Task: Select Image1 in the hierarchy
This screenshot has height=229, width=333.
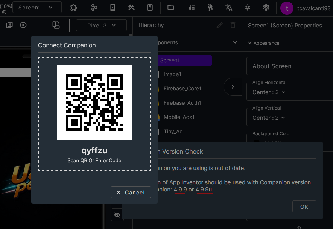Action: 172,74
